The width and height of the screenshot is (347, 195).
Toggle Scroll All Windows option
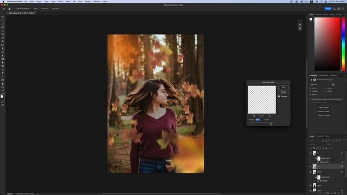click(23, 9)
